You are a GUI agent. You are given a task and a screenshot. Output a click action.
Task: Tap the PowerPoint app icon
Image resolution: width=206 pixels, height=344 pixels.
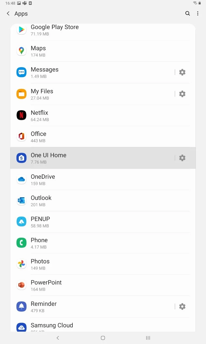(x=21, y=285)
